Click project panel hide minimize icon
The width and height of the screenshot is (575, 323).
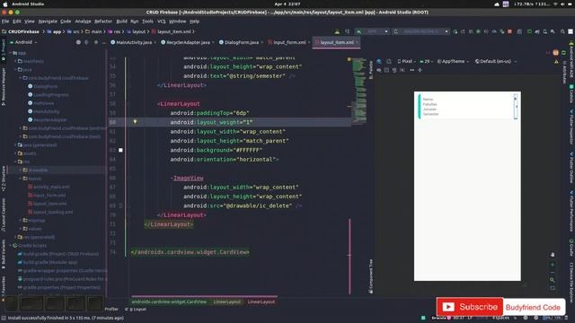tap(104, 42)
